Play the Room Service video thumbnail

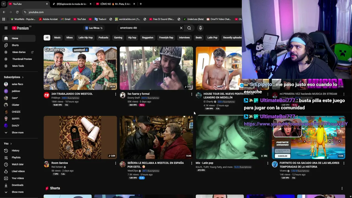pos(80,137)
